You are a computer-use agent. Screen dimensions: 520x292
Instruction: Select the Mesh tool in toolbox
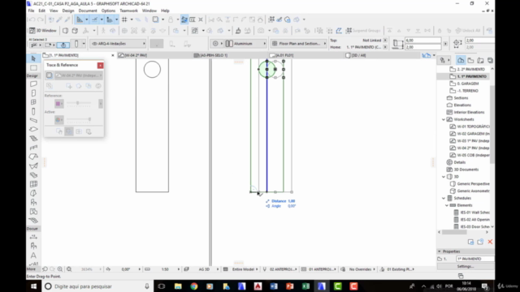tap(33, 221)
